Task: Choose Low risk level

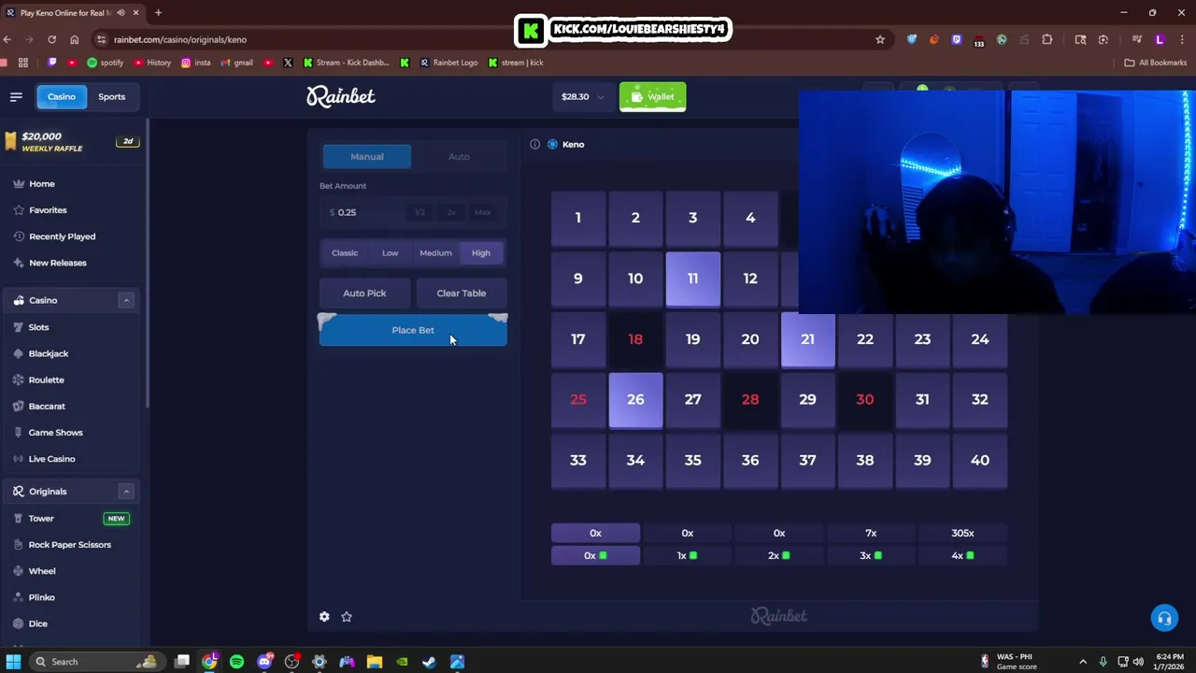Action: pyautogui.click(x=391, y=252)
